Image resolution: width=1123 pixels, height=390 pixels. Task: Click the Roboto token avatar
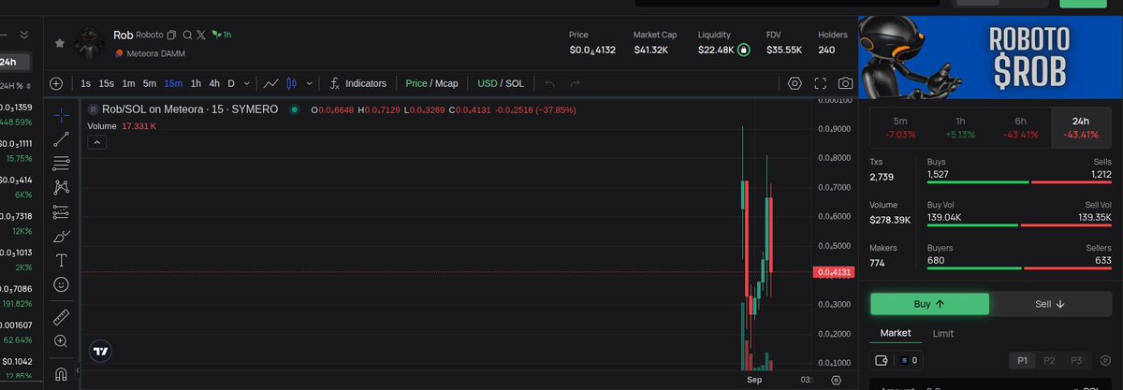tap(89, 42)
